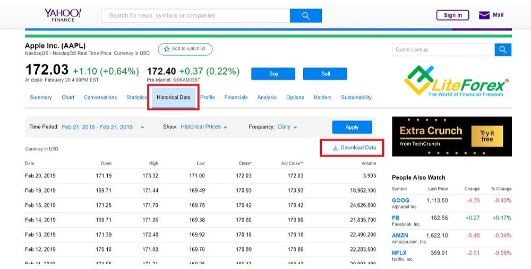Click the download arrow icon beside Download Data
The width and height of the screenshot is (531, 269).
click(336, 148)
